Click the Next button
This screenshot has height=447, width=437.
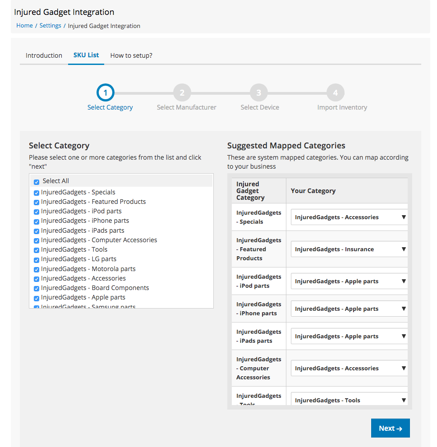coord(390,428)
